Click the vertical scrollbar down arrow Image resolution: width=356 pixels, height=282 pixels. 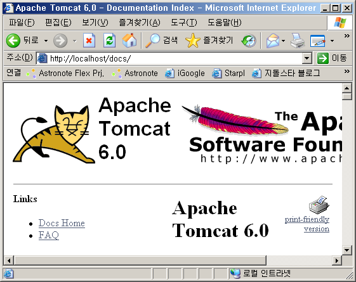[x=346, y=250]
